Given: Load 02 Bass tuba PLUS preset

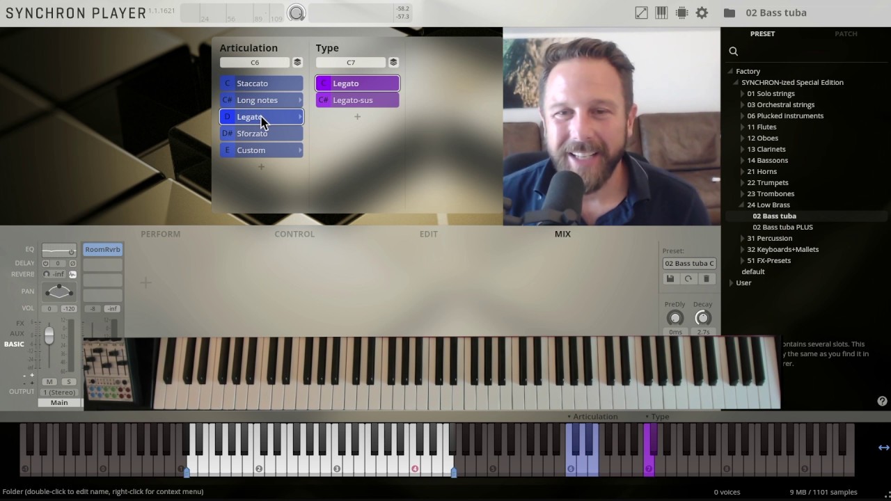Looking at the screenshot, I should tap(782, 227).
